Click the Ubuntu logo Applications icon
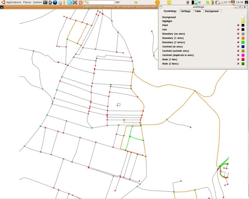 point(3,2)
